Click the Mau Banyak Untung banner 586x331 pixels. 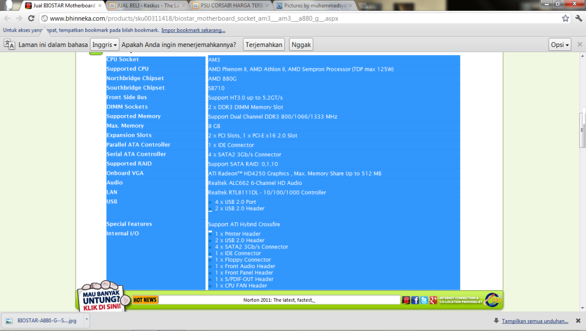(101, 297)
